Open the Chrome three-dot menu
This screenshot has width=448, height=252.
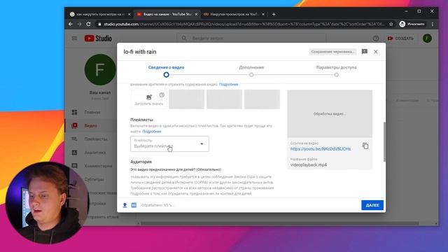point(433,24)
